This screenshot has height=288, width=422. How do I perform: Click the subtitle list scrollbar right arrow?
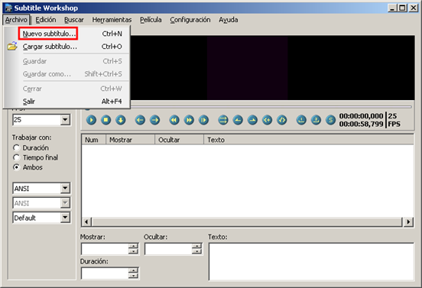point(408,222)
